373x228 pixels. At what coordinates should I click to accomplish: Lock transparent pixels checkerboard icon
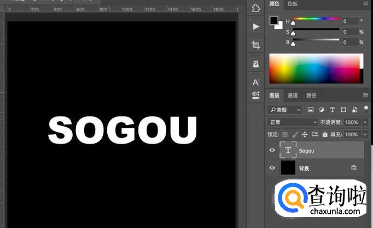pos(285,135)
